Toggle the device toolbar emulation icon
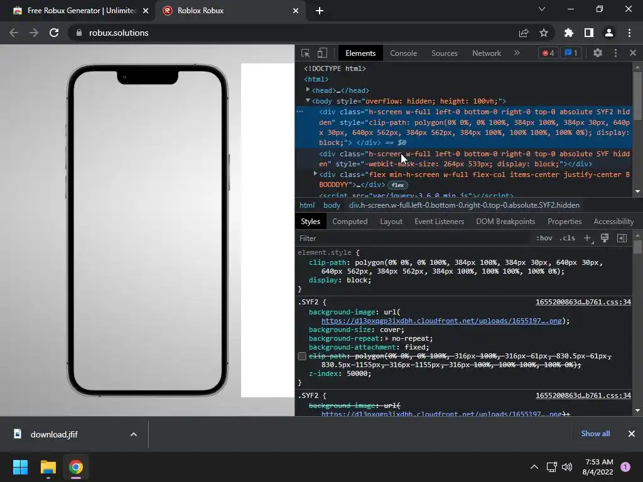 click(x=322, y=53)
